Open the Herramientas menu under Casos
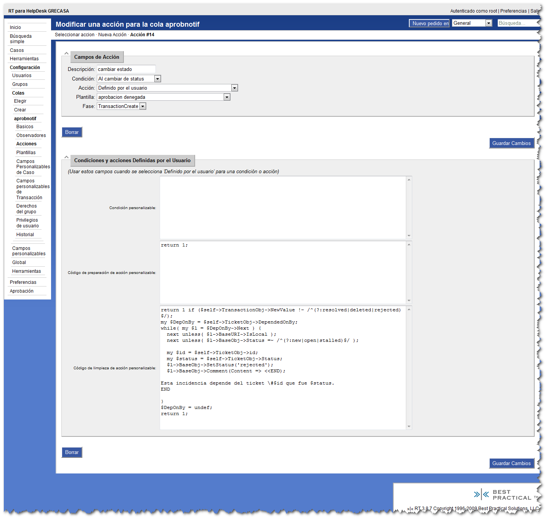 tap(24, 59)
